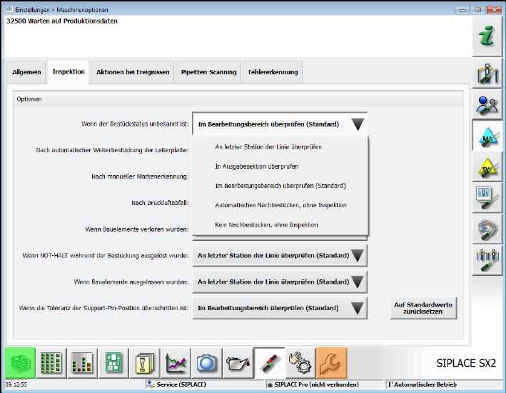
Task: Select the MA machine options icon
Action: (x=487, y=136)
